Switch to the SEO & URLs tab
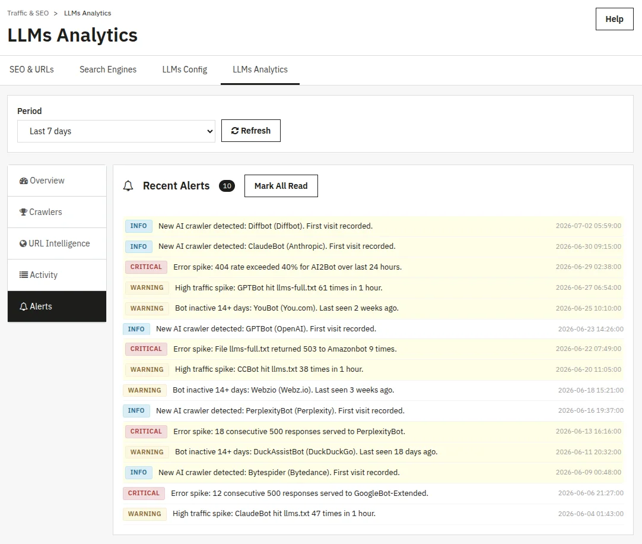642x544 pixels. [31, 69]
